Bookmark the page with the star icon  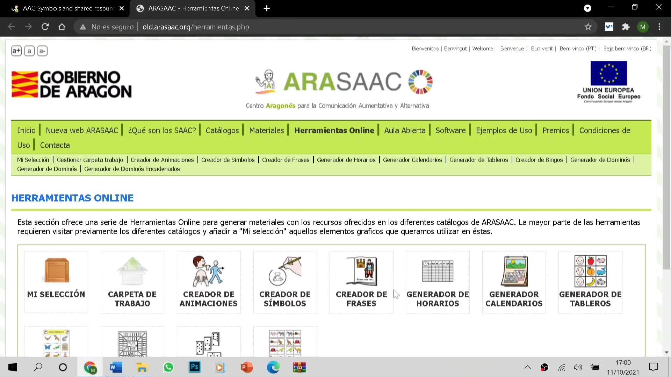coord(588,27)
